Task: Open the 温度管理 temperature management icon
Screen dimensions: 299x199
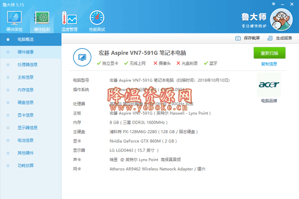Action: coord(69,21)
